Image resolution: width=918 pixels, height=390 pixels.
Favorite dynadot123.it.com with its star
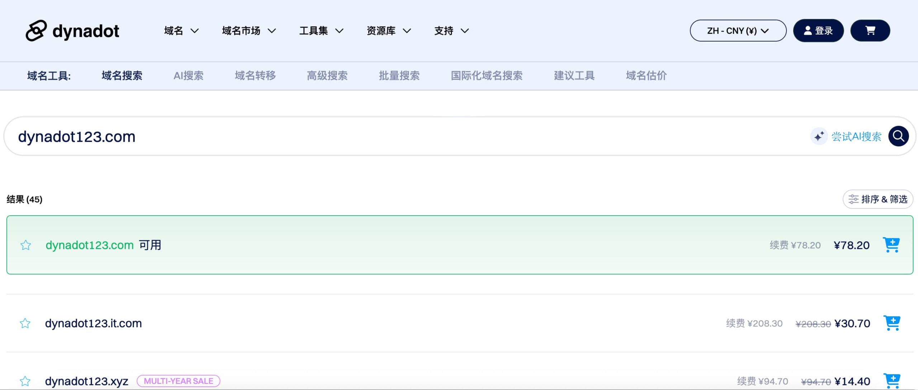25,323
